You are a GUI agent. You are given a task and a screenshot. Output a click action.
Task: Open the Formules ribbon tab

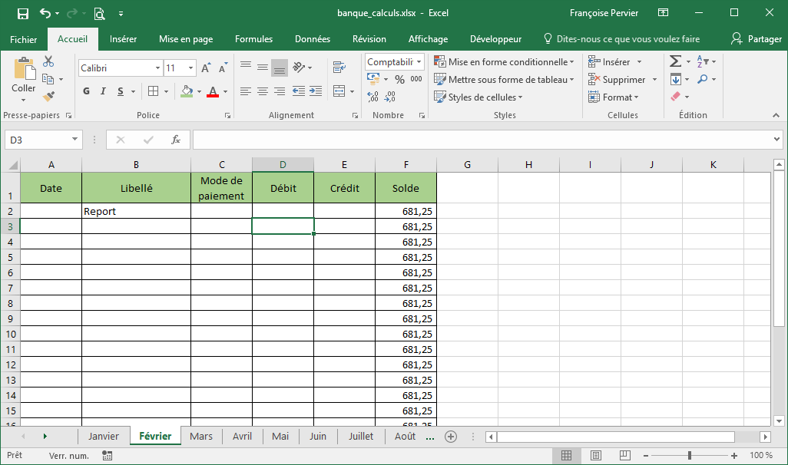coord(253,39)
